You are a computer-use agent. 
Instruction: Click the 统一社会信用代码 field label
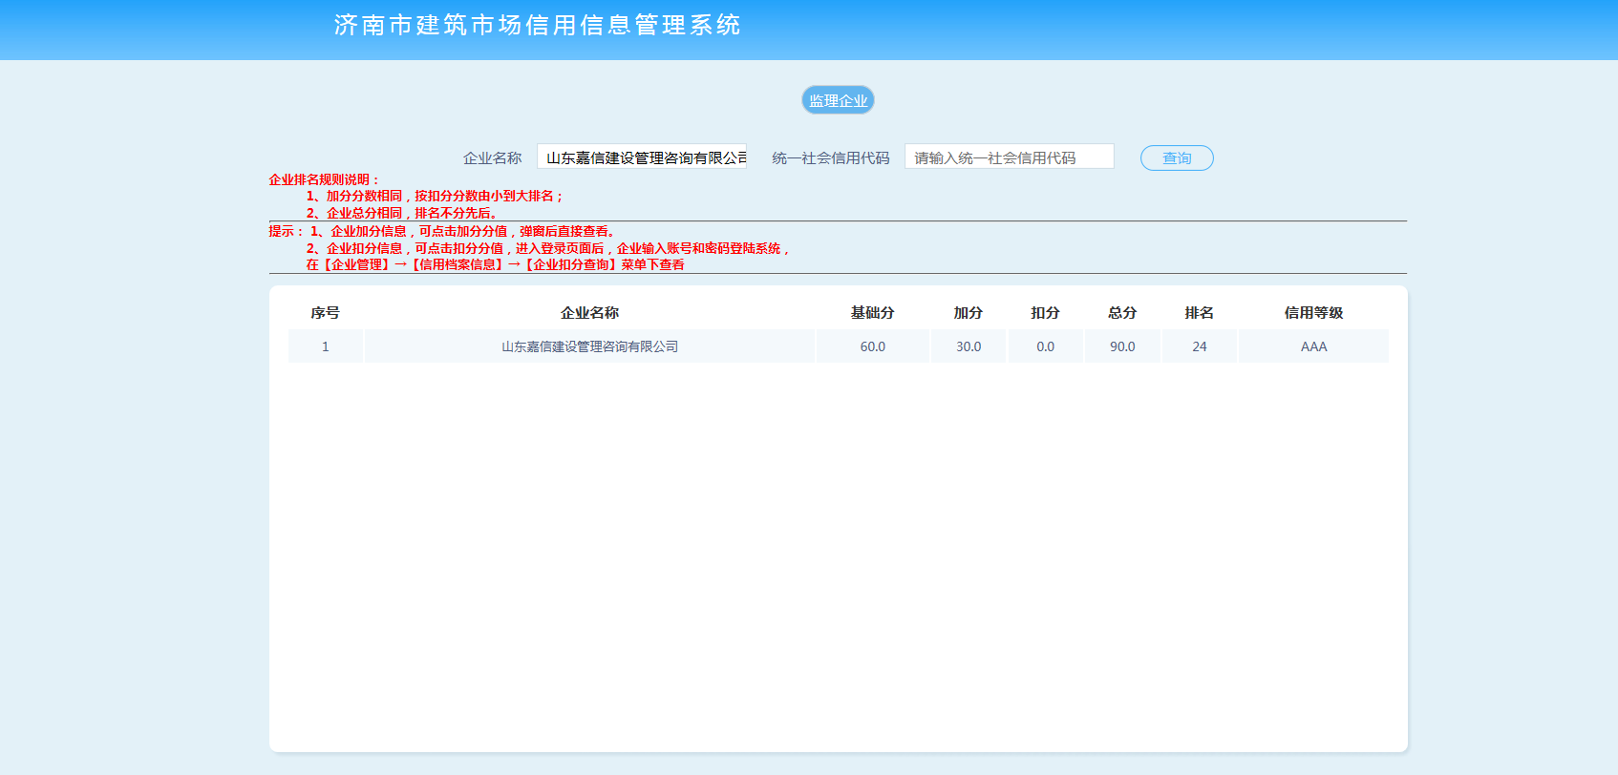[x=831, y=157]
